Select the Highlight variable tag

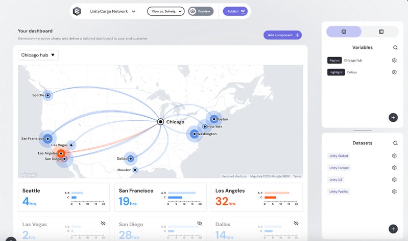pos(336,72)
